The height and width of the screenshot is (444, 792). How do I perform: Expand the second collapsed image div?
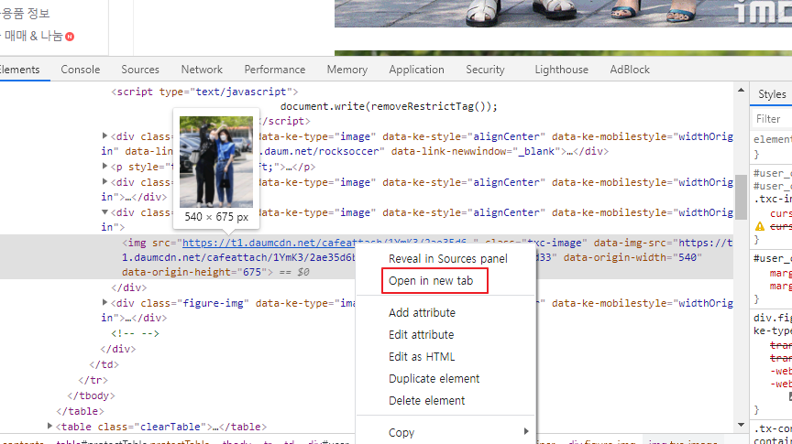tap(104, 181)
